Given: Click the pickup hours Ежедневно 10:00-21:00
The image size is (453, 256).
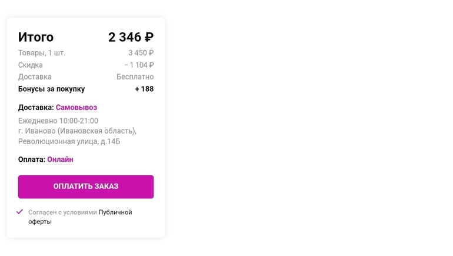Looking at the screenshot, I should (58, 121).
